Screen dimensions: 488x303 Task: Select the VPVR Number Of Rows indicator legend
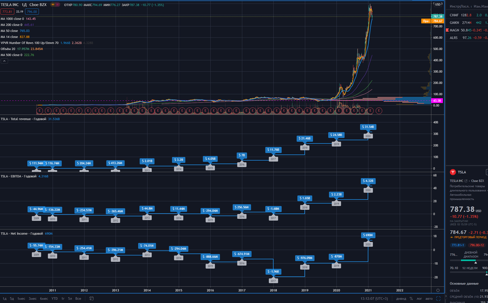tap(47, 43)
